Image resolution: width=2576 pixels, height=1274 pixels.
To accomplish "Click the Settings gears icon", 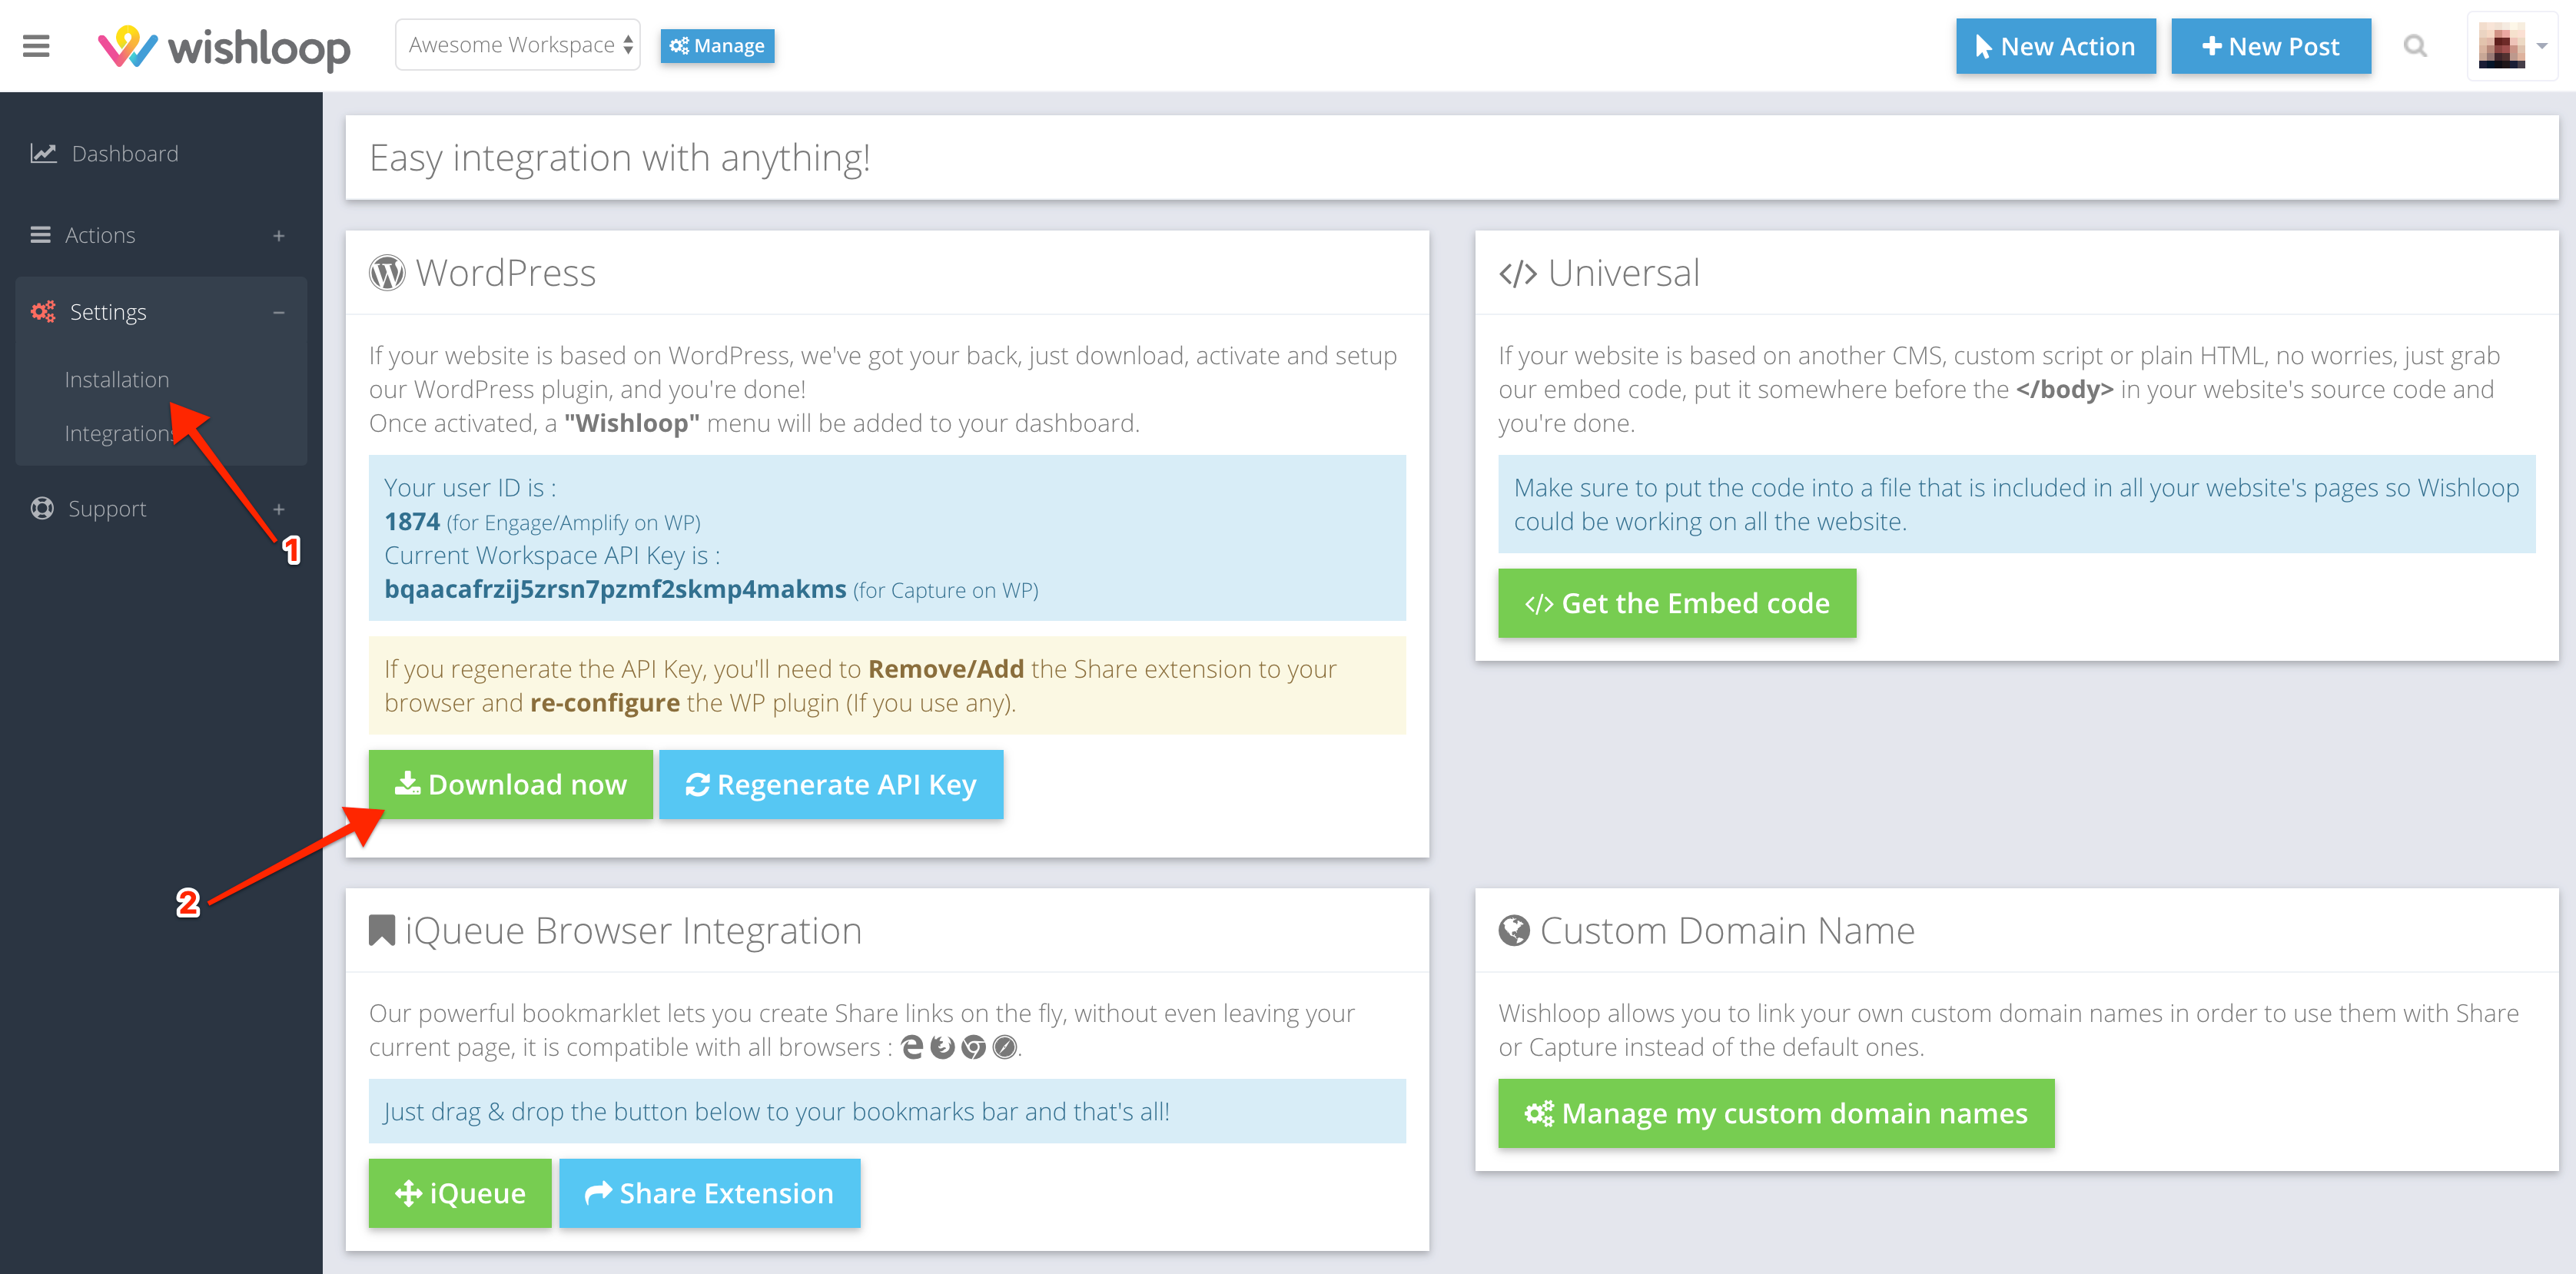I will 43,312.
